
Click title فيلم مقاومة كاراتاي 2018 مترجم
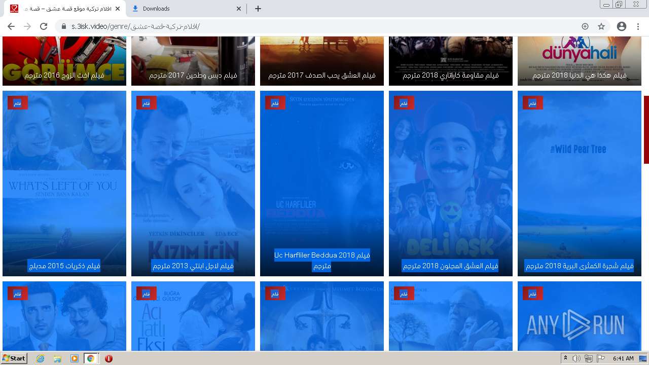[451, 76]
